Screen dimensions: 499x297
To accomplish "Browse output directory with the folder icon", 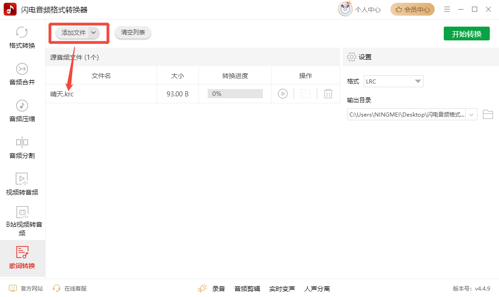I will pyautogui.click(x=487, y=114).
